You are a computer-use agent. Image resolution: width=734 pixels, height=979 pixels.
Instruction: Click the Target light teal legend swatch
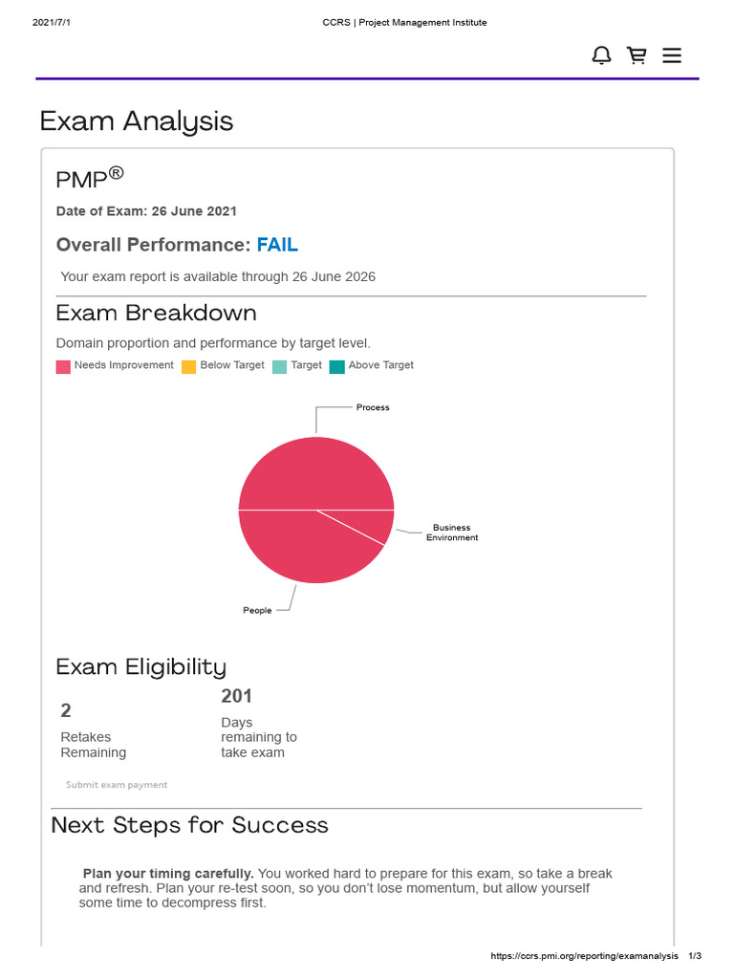tap(280, 366)
